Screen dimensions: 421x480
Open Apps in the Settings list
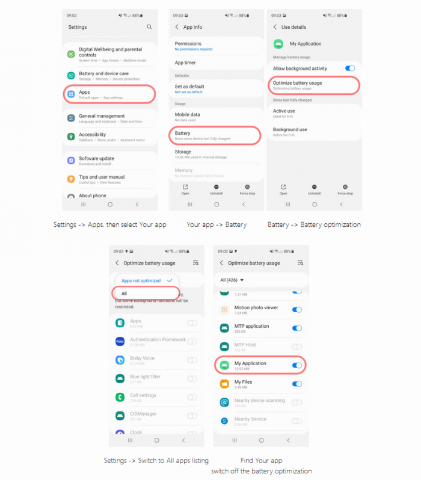tap(109, 94)
